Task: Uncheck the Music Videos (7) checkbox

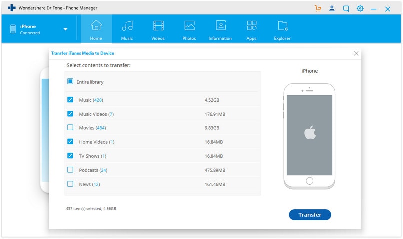Action: [70, 114]
